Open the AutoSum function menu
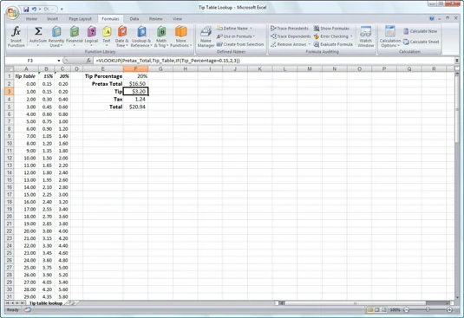The image size is (464, 318). [38, 36]
